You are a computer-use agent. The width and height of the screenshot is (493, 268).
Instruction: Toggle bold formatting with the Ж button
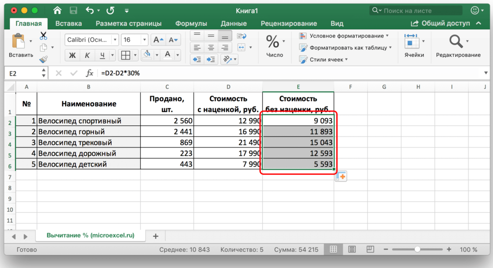pyautogui.click(x=72, y=55)
